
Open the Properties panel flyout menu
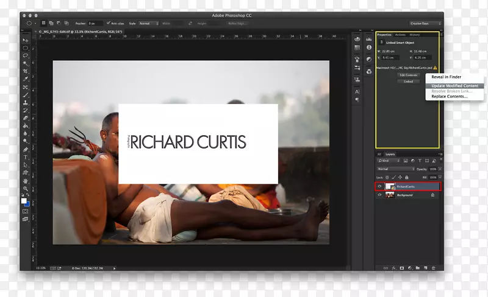(441, 35)
